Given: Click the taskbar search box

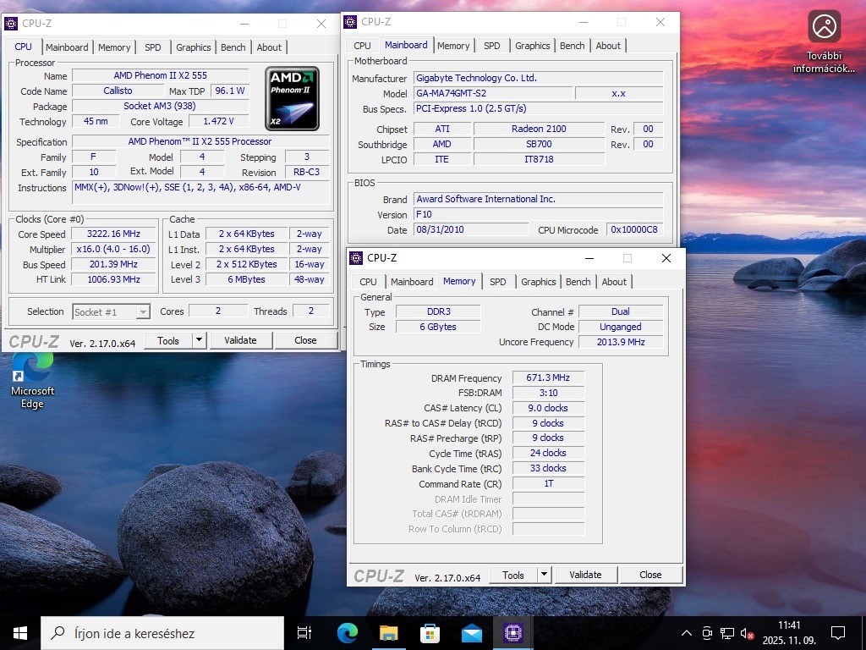Looking at the screenshot, I should click(x=165, y=633).
